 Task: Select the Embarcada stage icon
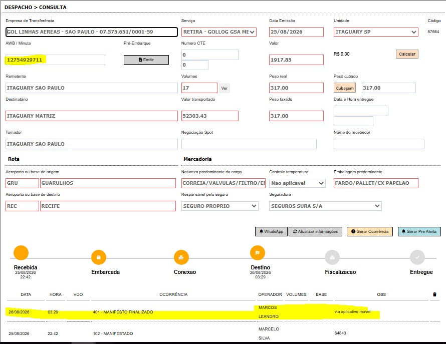pos(98,257)
